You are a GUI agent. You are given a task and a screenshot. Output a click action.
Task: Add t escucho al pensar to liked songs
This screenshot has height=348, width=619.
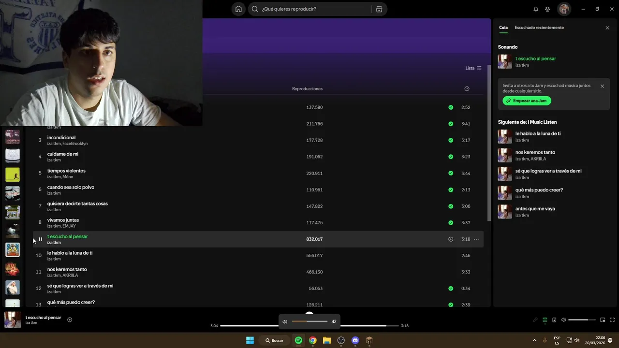tap(451, 239)
